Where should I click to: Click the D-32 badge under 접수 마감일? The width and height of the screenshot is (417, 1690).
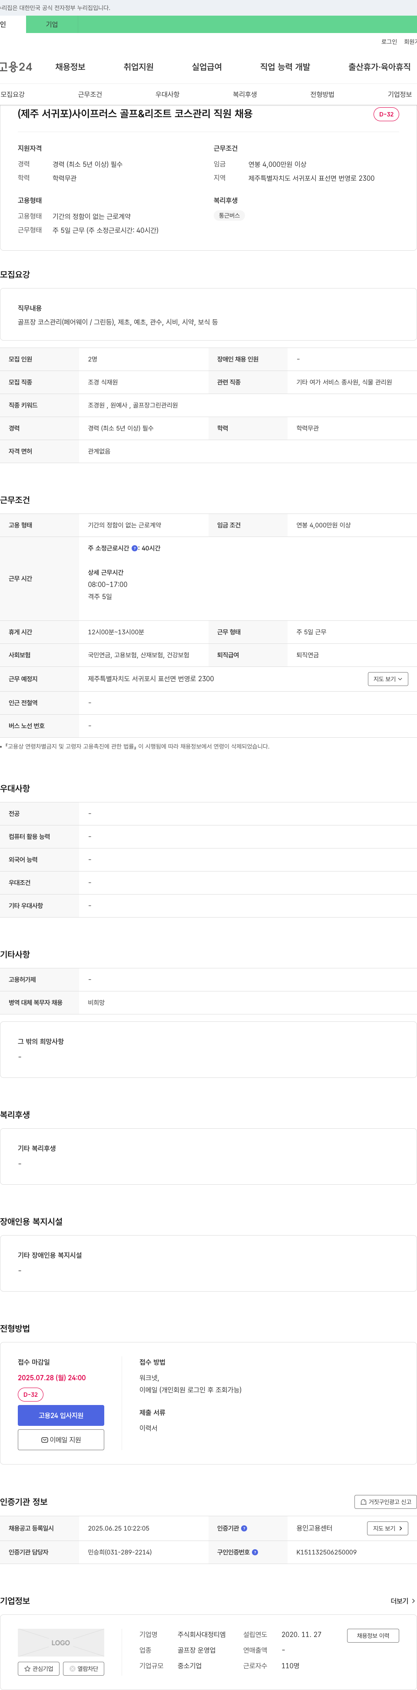point(30,1395)
